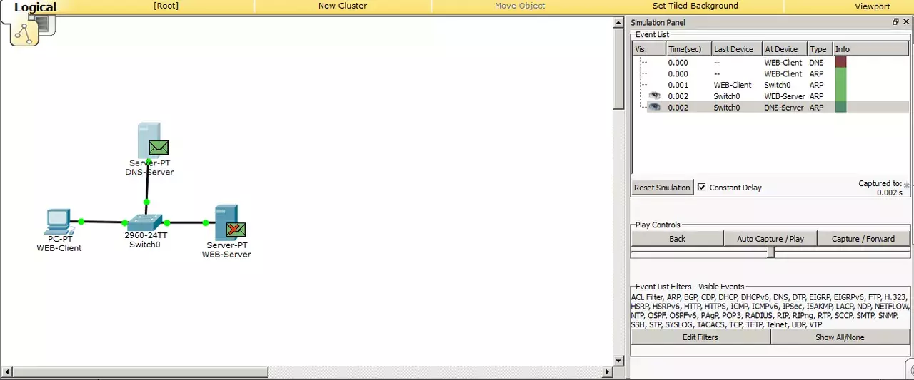Click the WEB-Client device label

[x=59, y=248]
